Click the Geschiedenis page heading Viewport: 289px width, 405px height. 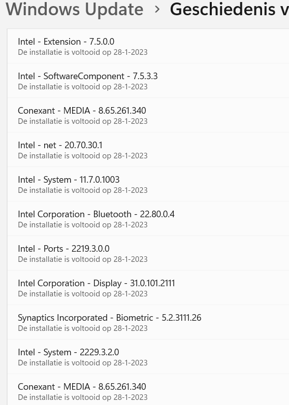tap(229, 9)
